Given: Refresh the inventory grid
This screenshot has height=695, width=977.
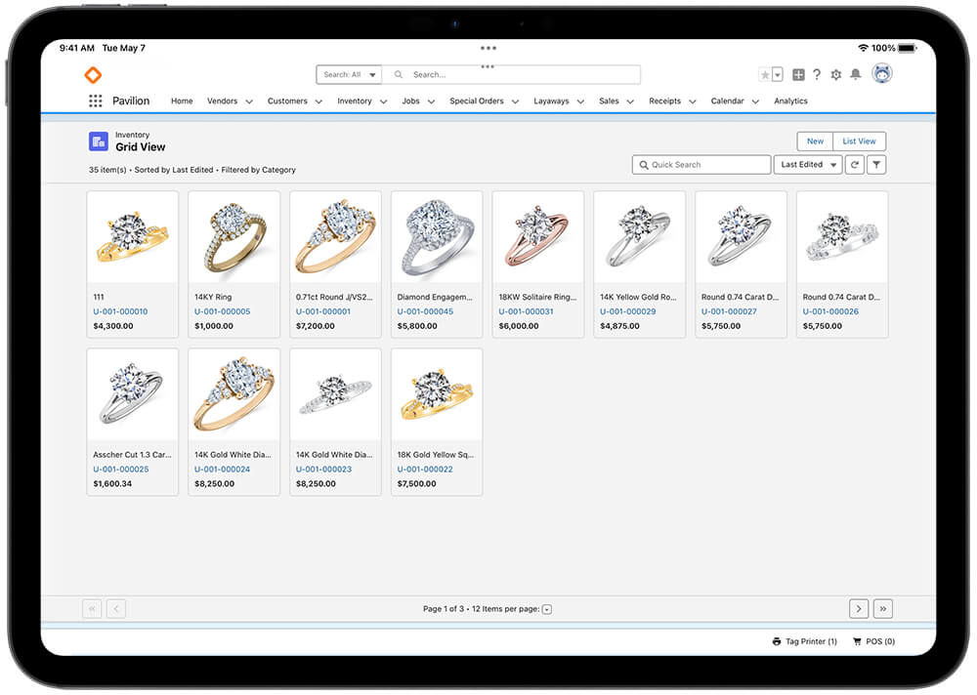Looking at the screenshot, I should [855, 165].
